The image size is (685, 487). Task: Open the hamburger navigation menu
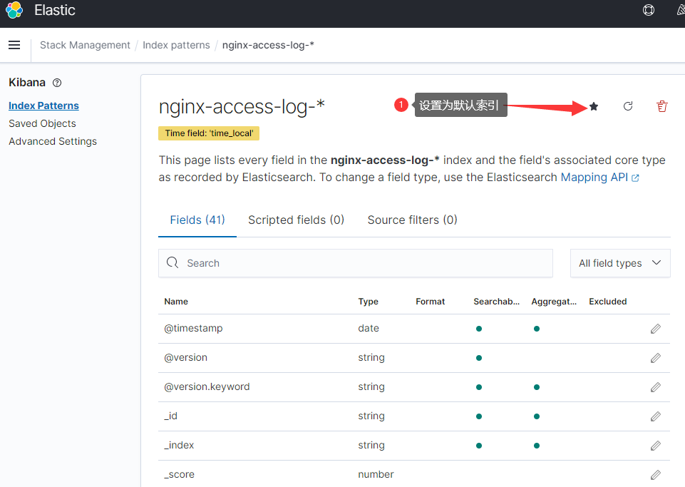pyautogui.click(x=14, y=45)
